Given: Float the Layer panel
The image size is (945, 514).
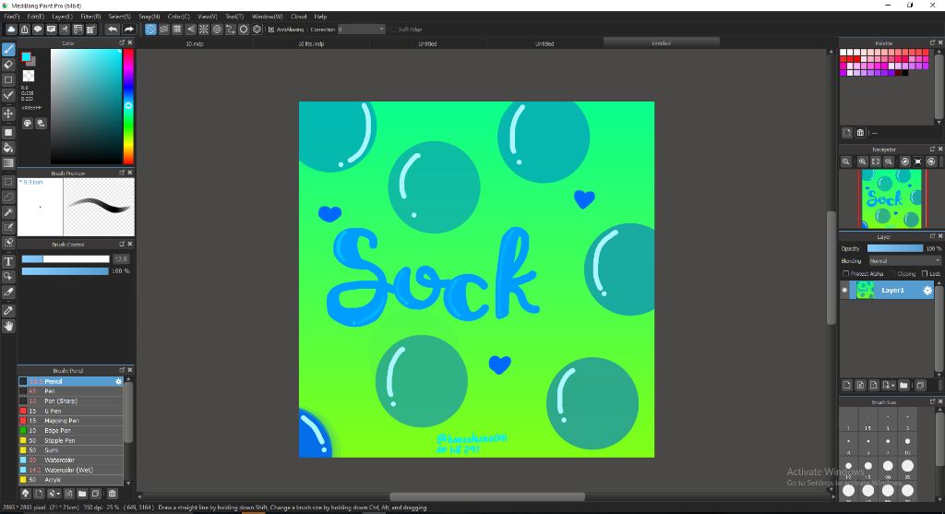Looking at the screenshot, I should coord(932,236).
